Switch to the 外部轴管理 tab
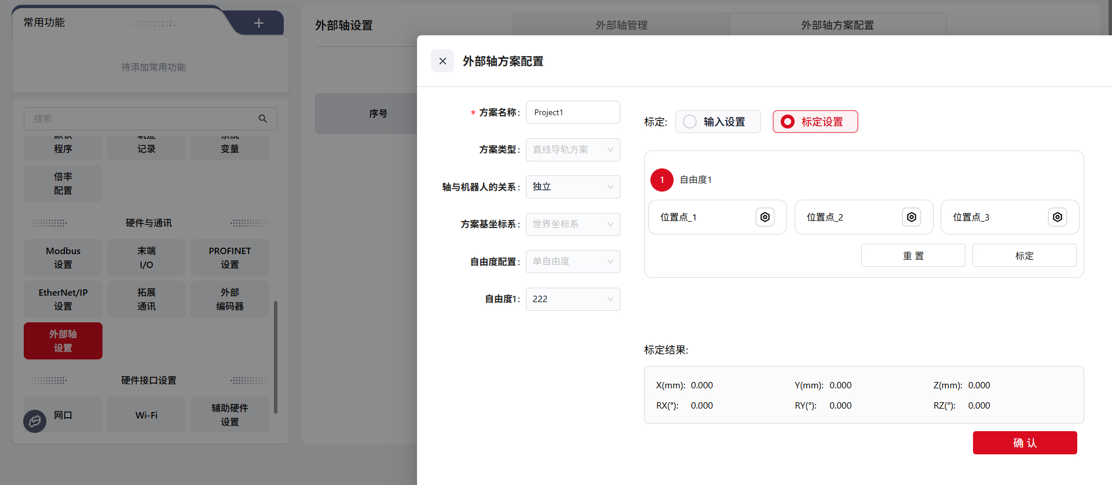The image size is (1112, 485). [621, 25]
